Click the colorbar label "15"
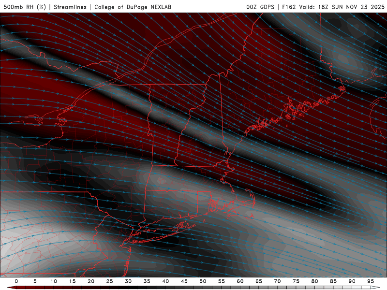This screenshot has width=387, height=290. coord(72,281)
